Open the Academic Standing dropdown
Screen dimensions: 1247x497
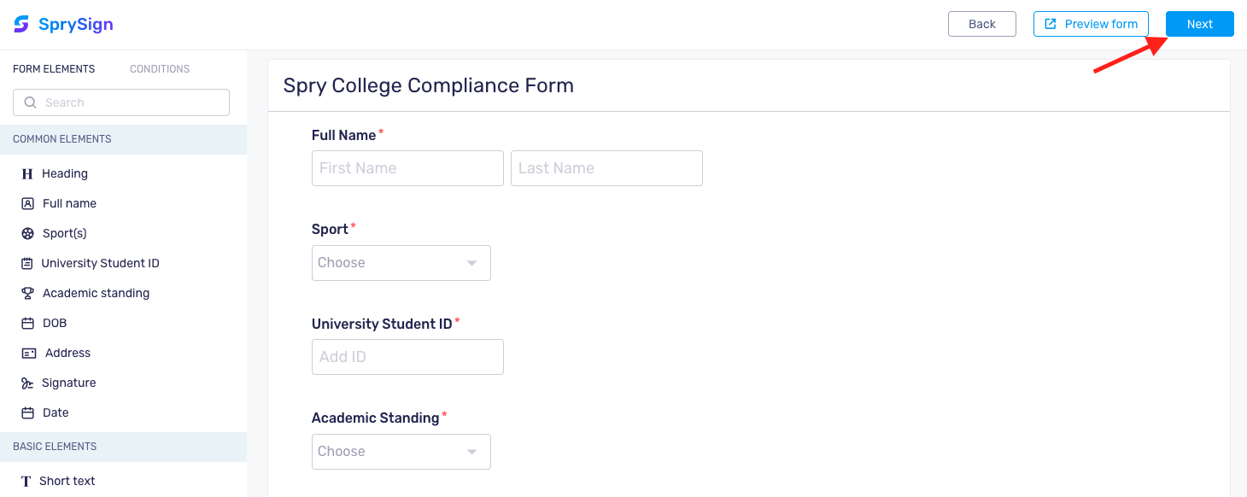click(401, 452)
